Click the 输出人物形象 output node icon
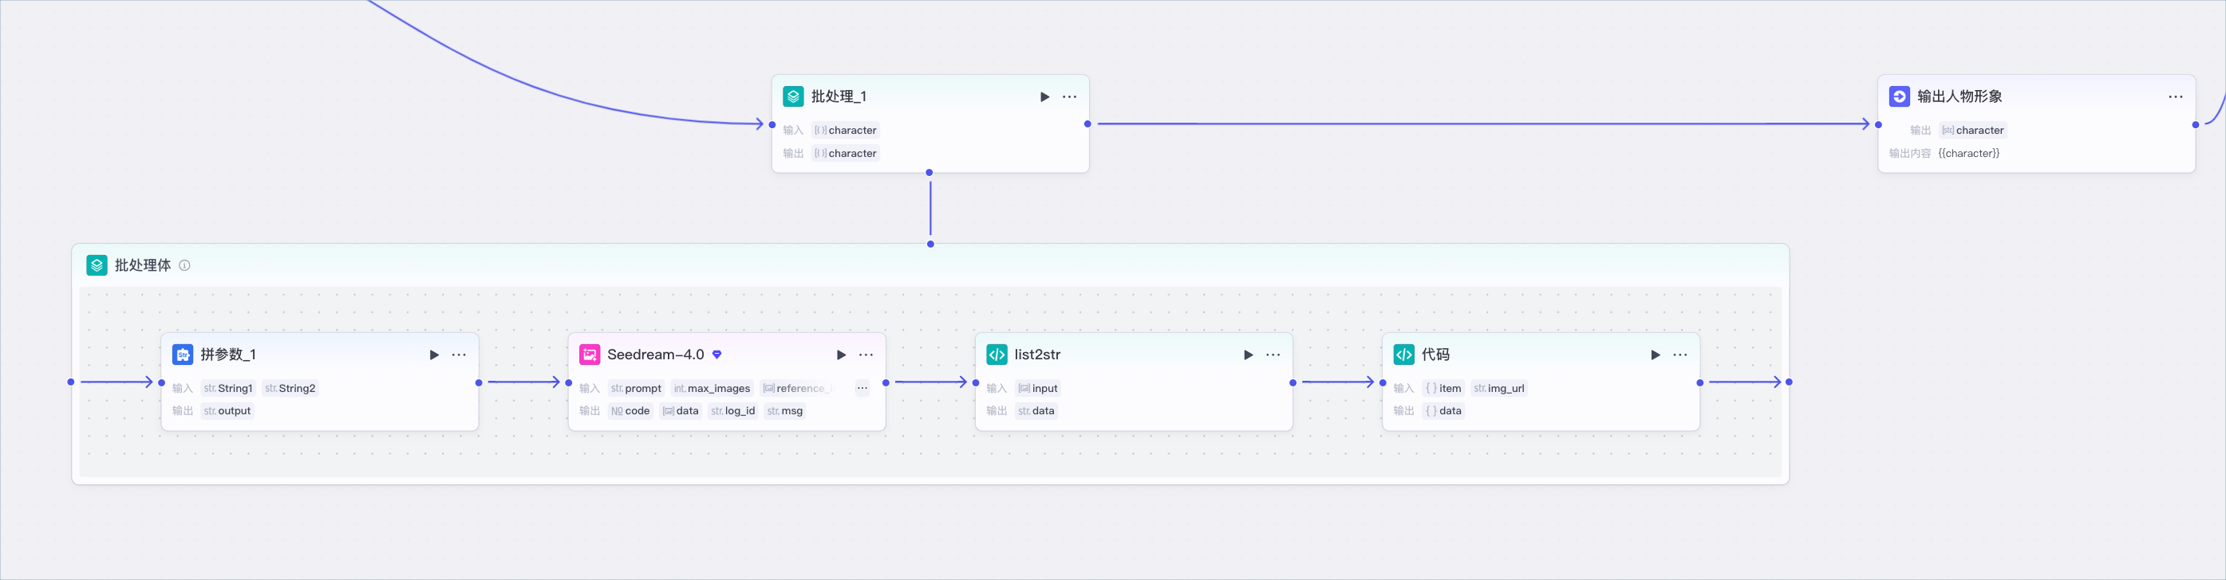2226x580 pixels. coord(1899,96)
